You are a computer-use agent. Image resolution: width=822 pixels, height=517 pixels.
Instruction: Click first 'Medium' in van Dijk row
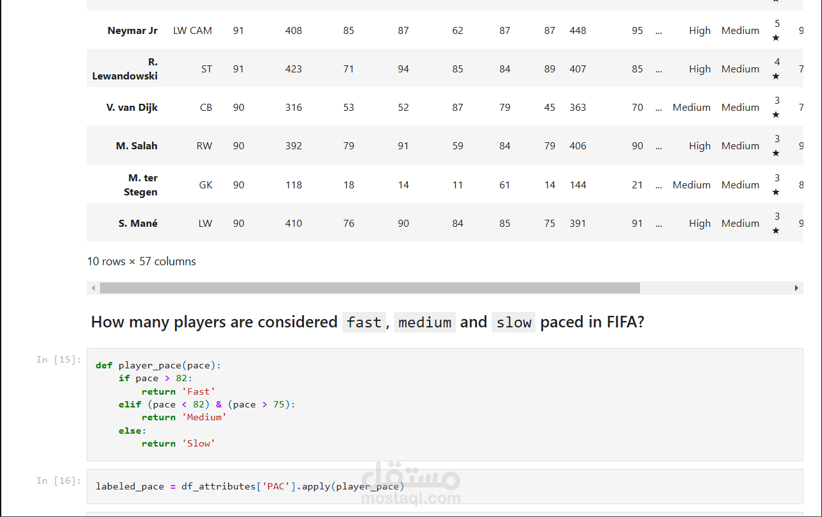(x=691, y=107)
